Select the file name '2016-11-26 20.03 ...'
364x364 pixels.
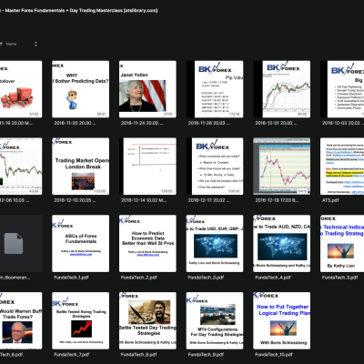(x=208, y=123)
